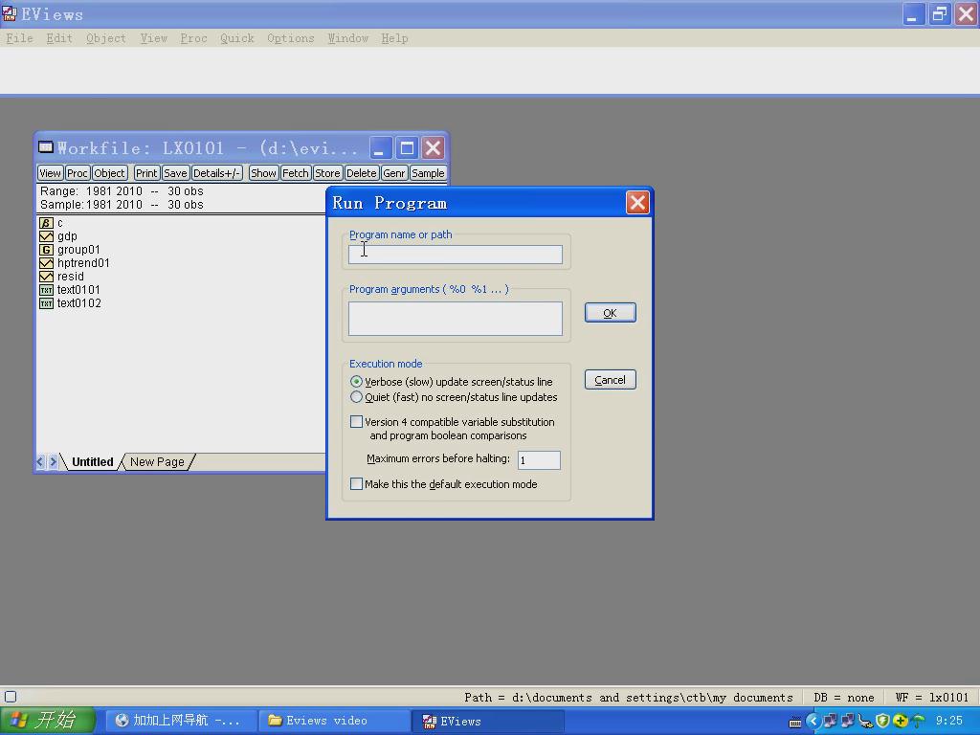Maximize the Workfile LX0101 window
980x735 pixels.
click(x=407, y=148)
